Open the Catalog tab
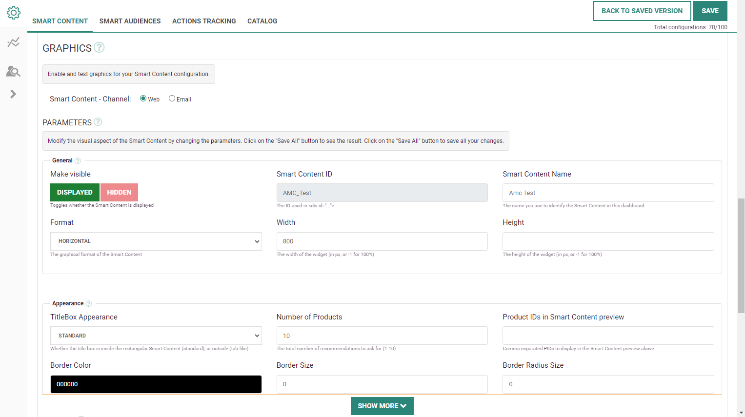 pos(262,21)
